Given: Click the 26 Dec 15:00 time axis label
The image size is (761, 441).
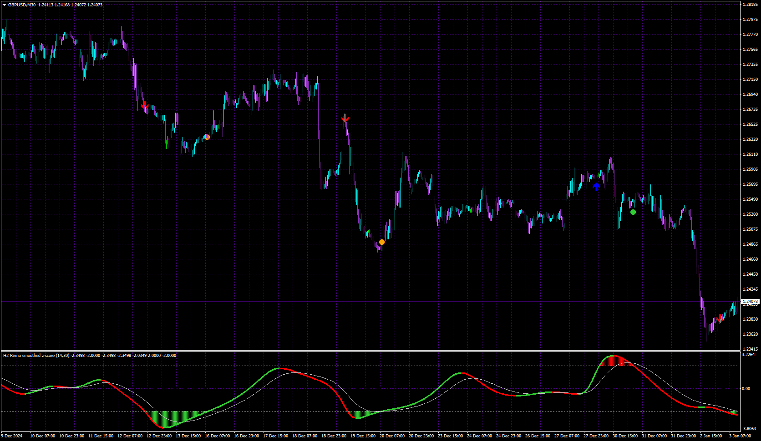Looking at the screenshot, I should coord(538,436).
